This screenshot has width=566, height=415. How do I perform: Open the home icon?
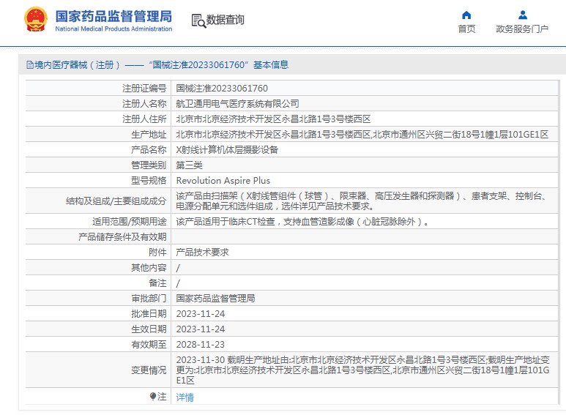tap(466, 15)
